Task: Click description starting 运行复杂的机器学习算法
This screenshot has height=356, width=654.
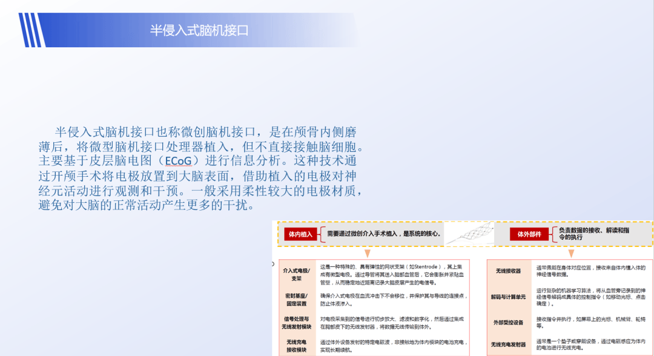Action: (591, 297)
